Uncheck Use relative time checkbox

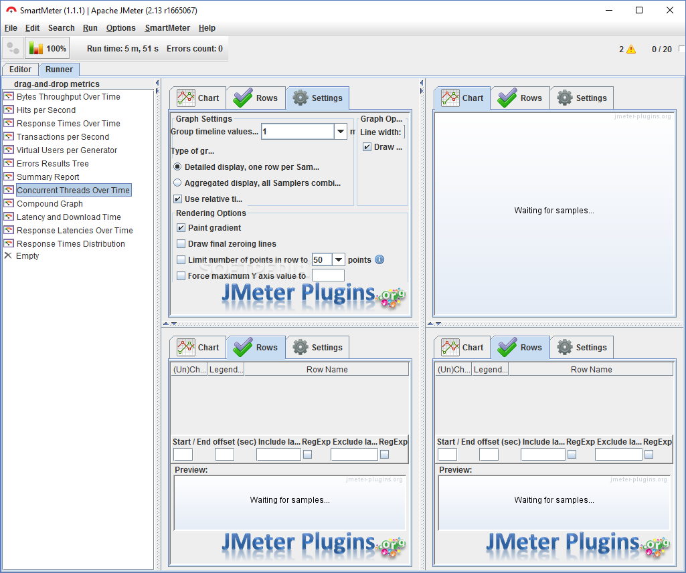pyautogui.click(x=177, y=199)
